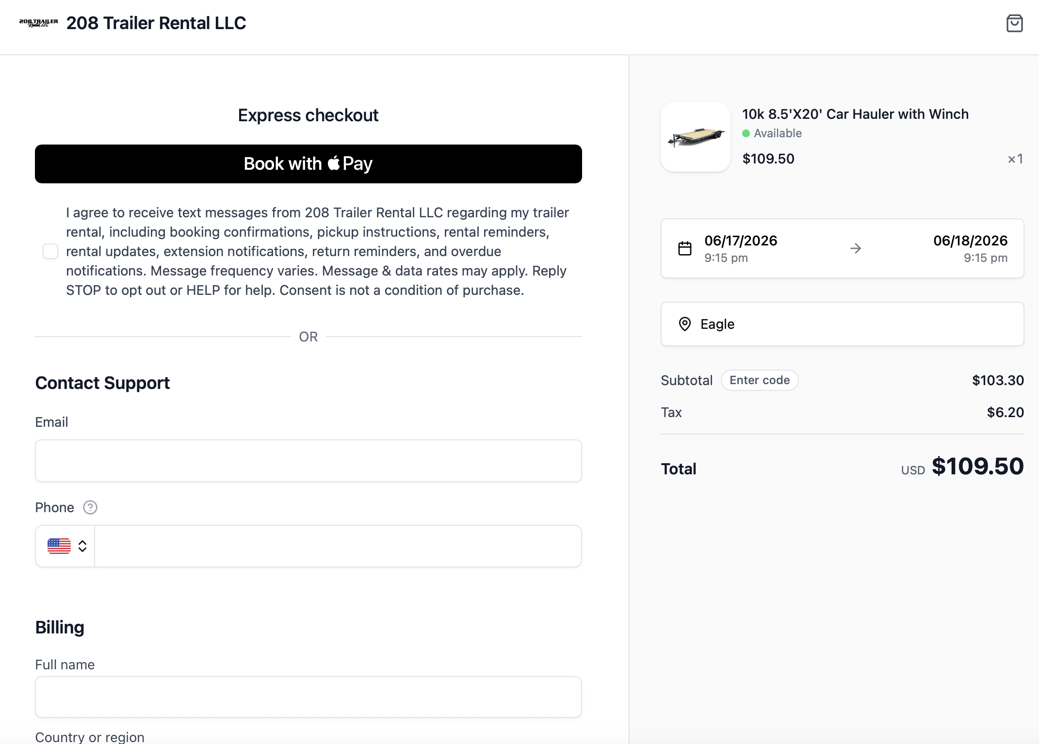Click the Phone help question mark icon
The image size is (1039, 744).
(x=90, y=507)
